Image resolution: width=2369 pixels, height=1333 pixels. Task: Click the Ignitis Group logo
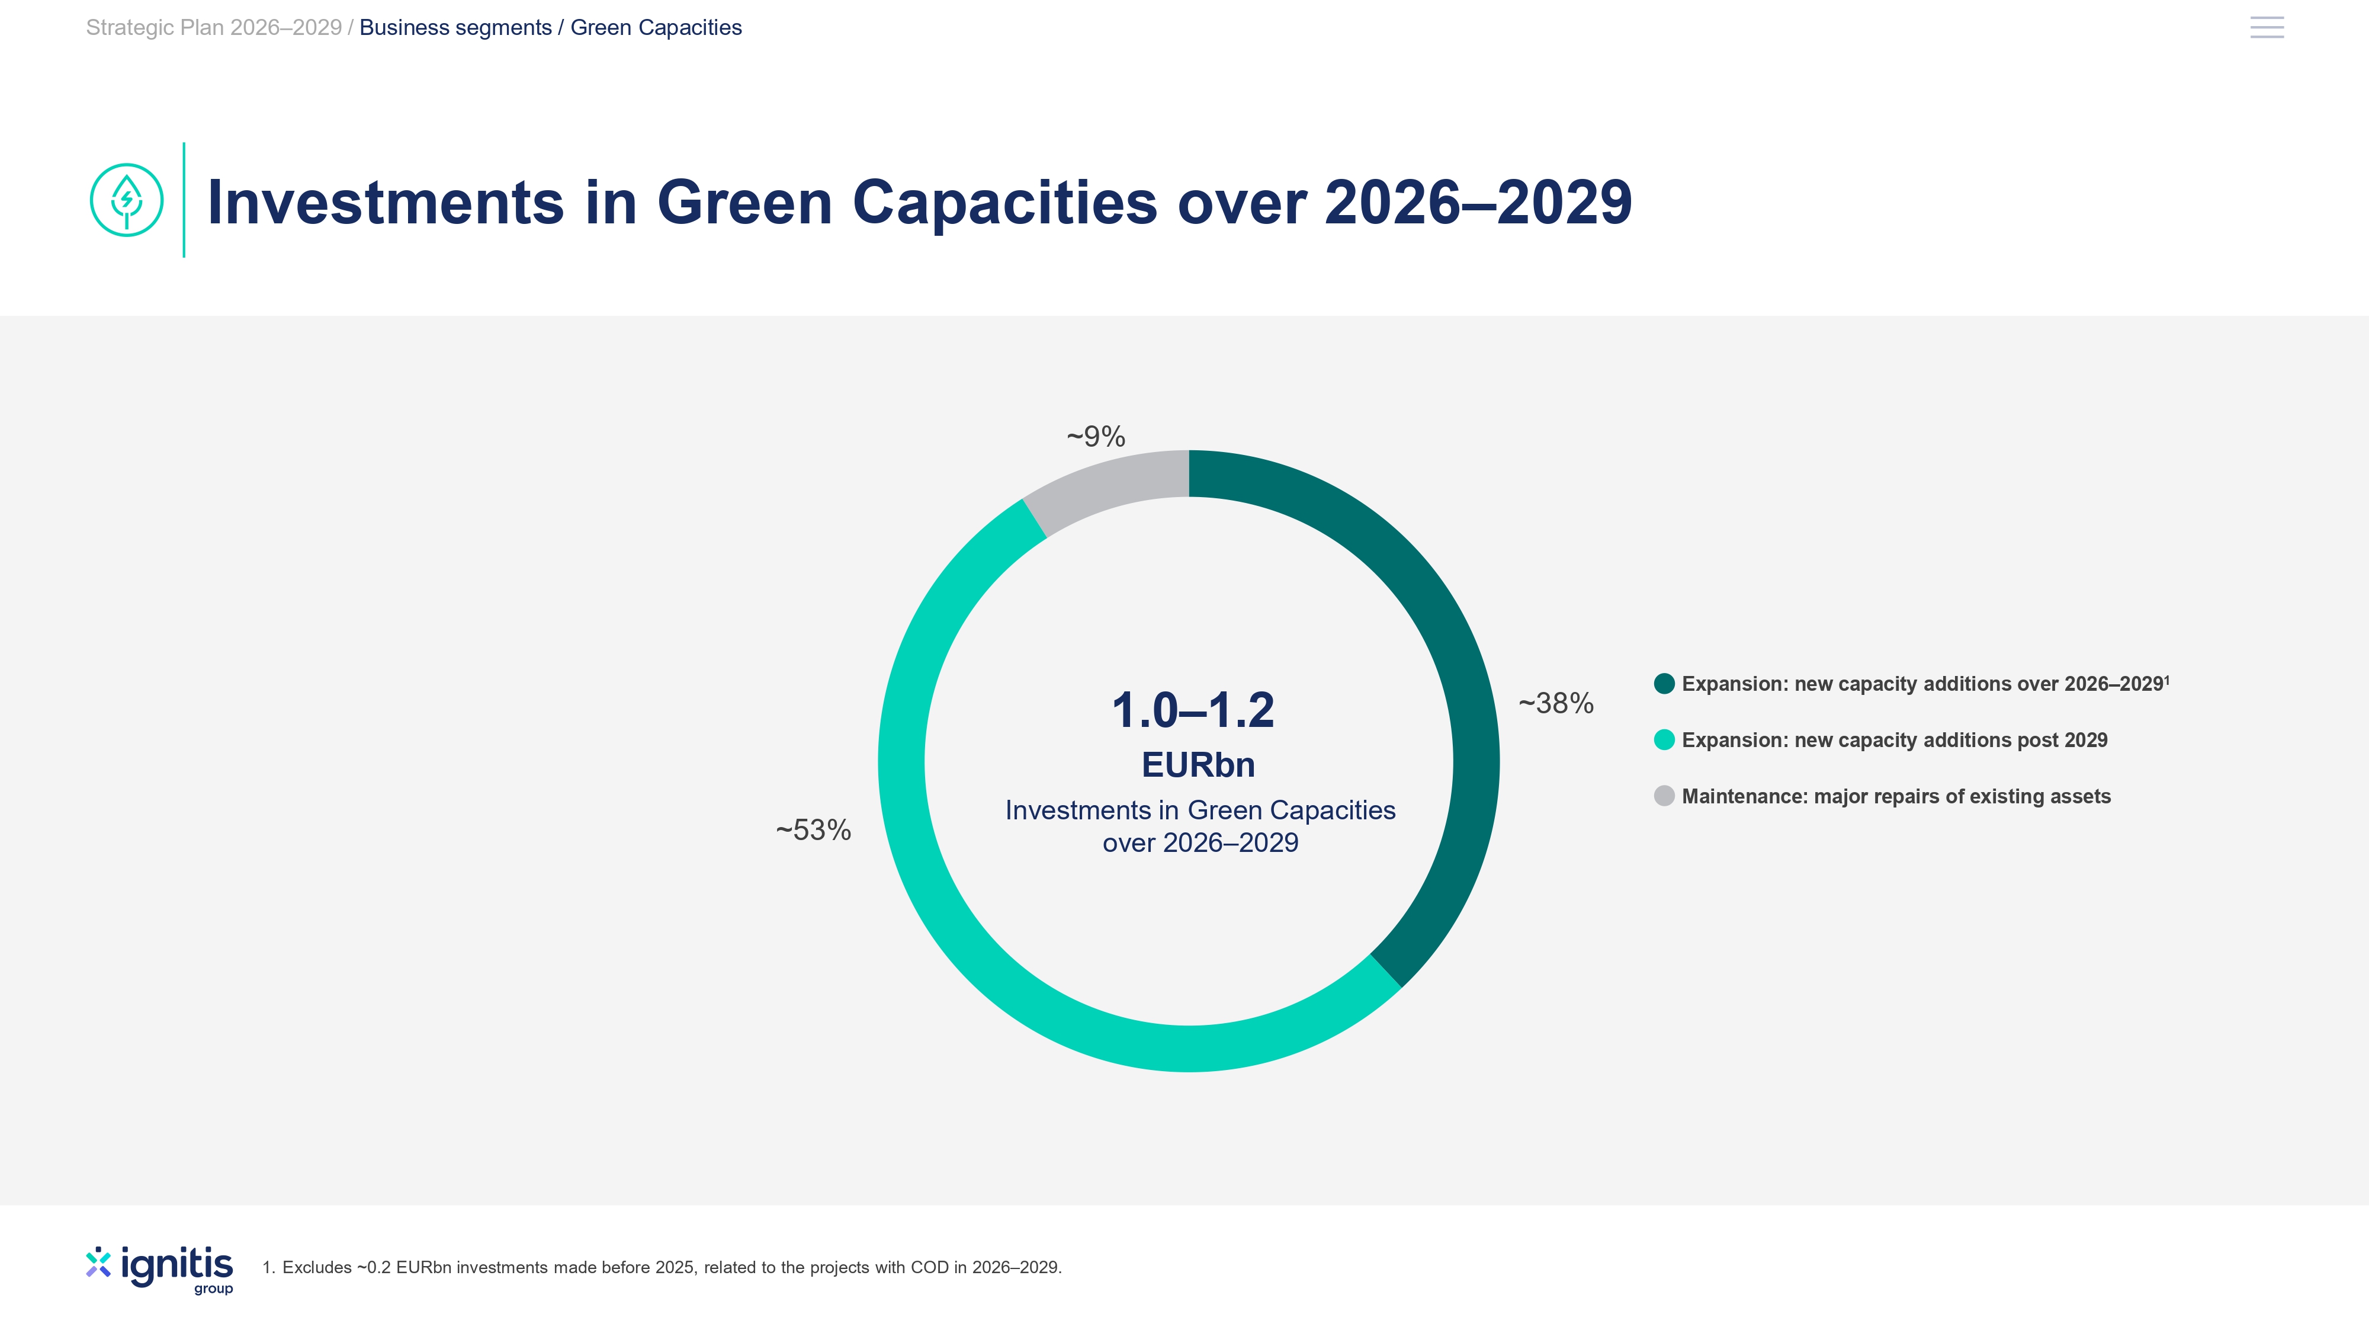[x=160, y=1270]
